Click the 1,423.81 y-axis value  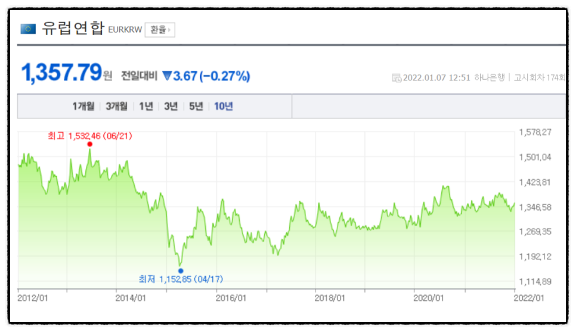[535, 182]
